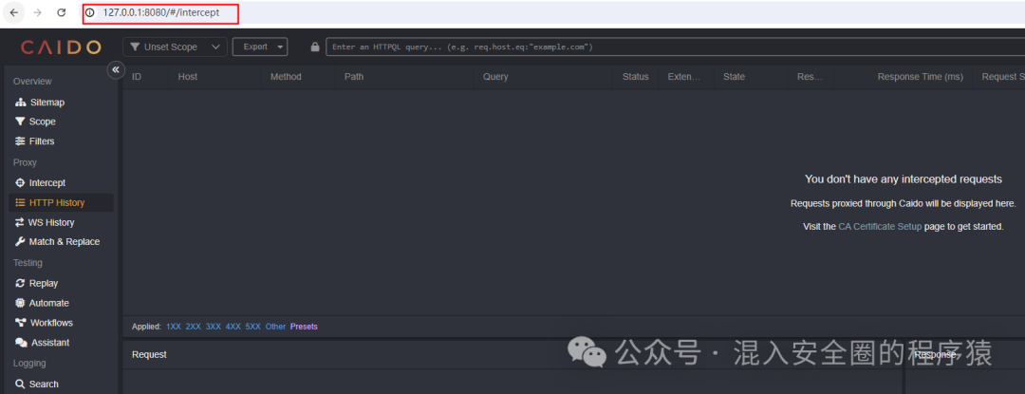The width and height of the screenshot is (1025, 394).
Task: Click the Export button
Action: click(255, 47)
